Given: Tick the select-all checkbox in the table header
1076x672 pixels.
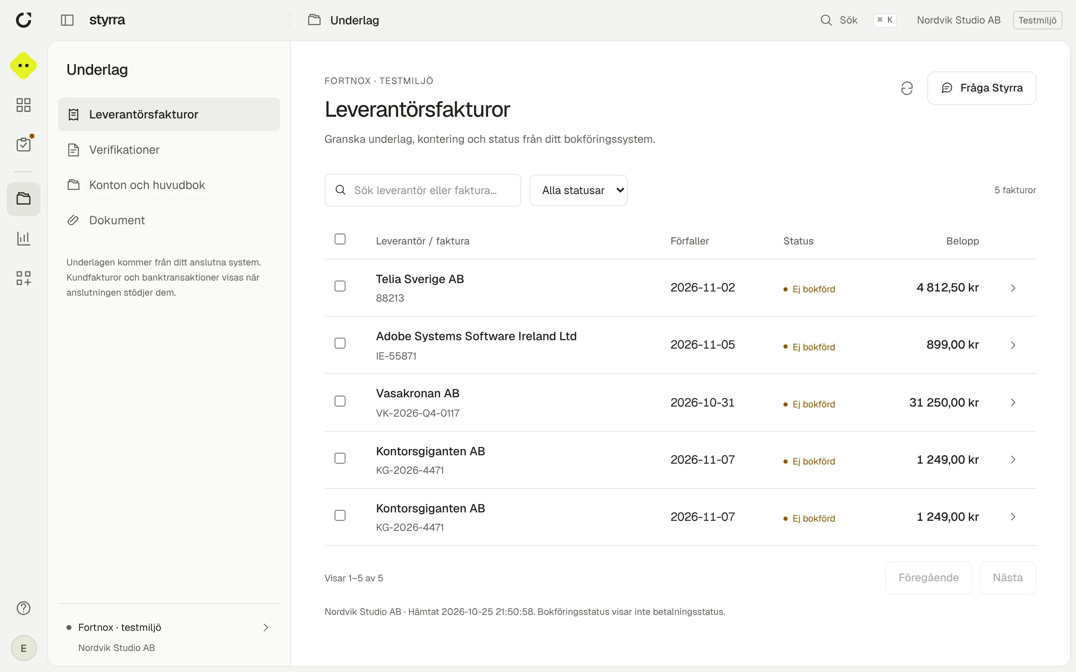Looking at the screenshot, I should [340, 239].
